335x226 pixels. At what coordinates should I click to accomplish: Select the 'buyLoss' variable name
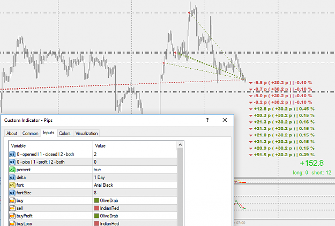pos(24,223)
